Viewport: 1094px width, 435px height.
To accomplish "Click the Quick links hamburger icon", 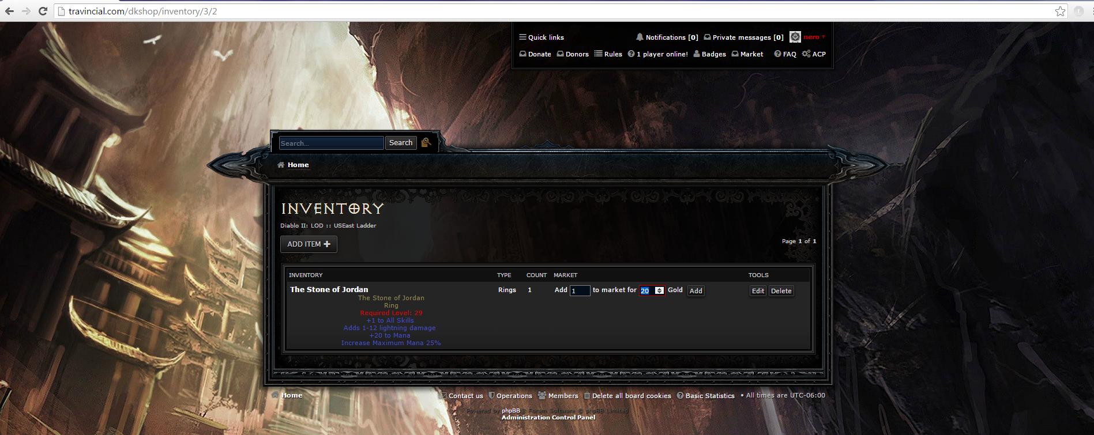I will pos(522,37).
